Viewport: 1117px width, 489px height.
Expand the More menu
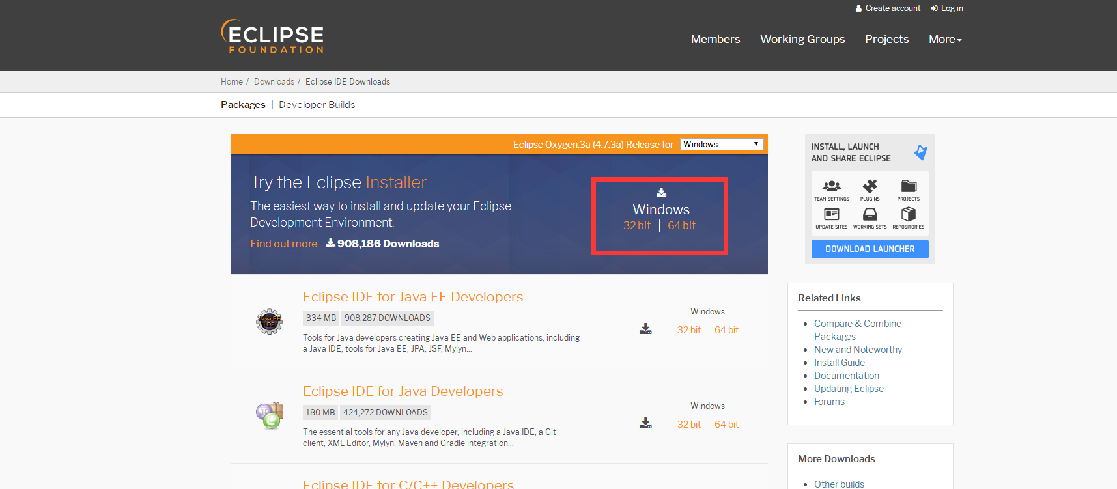(x=945, y=39)
